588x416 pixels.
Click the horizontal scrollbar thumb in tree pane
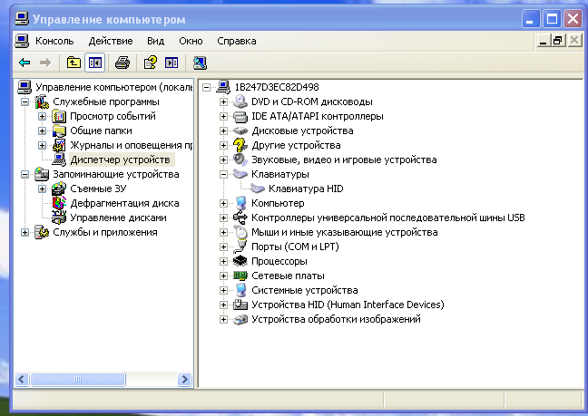78,380
